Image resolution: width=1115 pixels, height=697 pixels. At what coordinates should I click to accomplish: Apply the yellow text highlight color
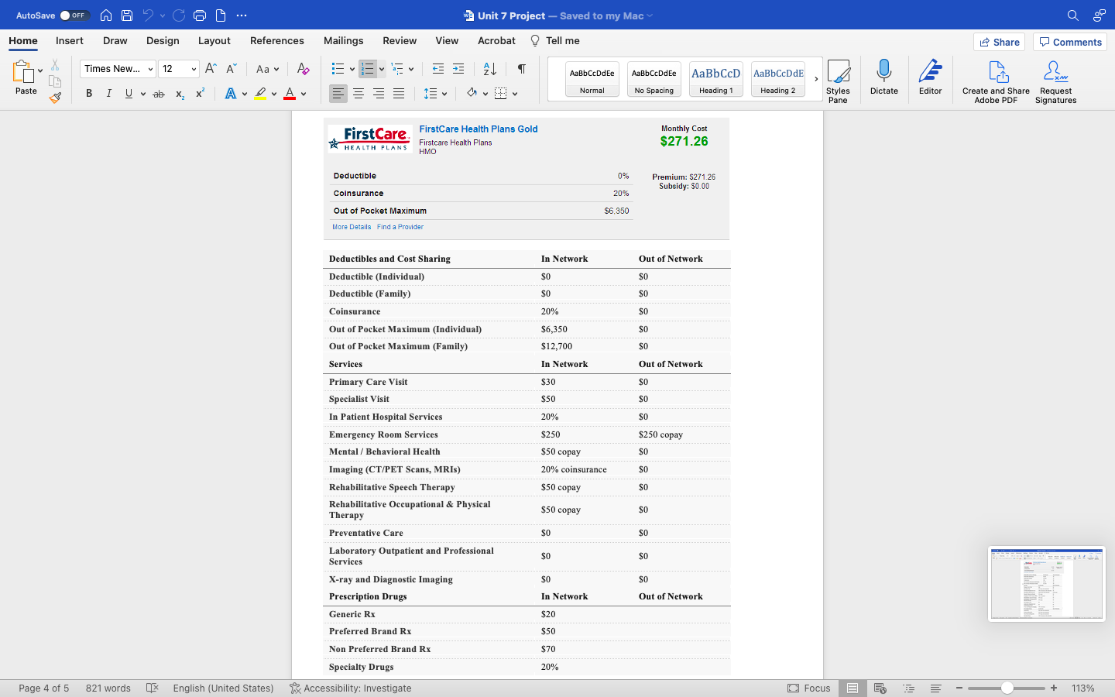coord(260,94)
